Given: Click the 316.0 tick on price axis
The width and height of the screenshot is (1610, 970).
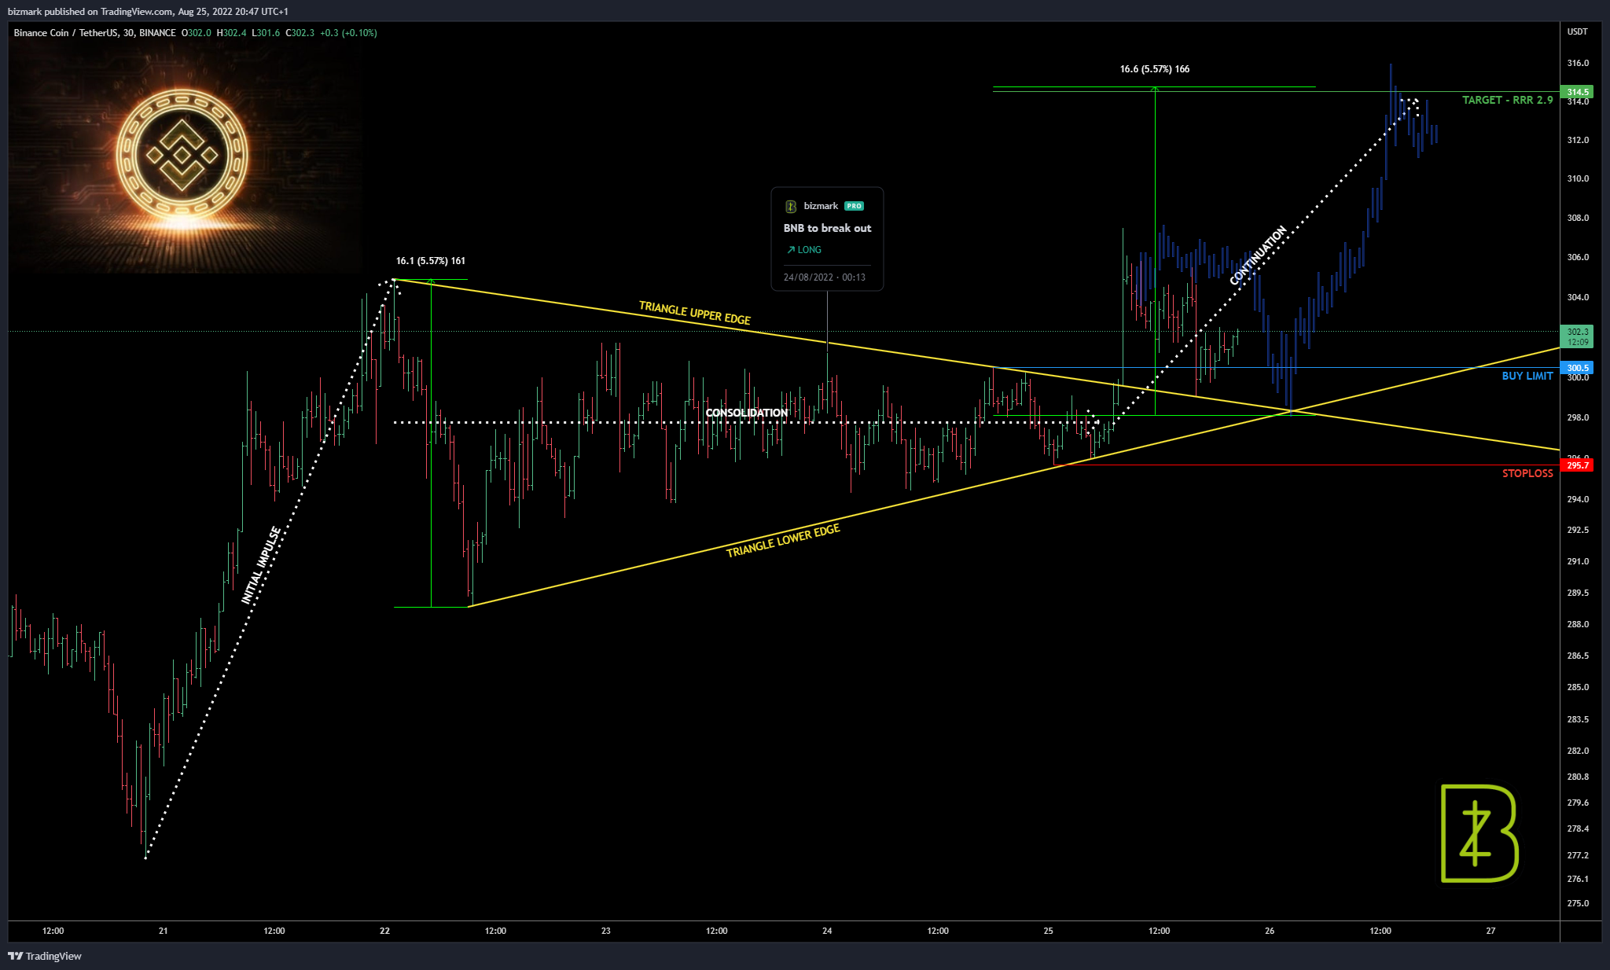Looking at the screenshot, I should 1577,63.
